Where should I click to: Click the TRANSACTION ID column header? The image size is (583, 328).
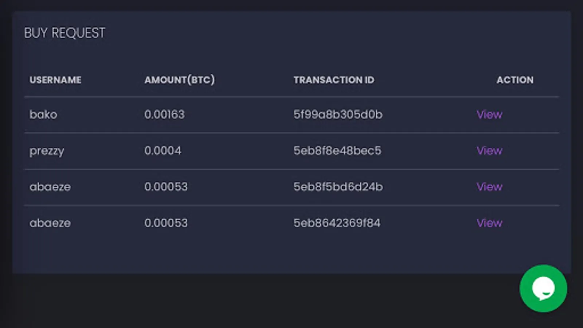[x=334, y=80]
